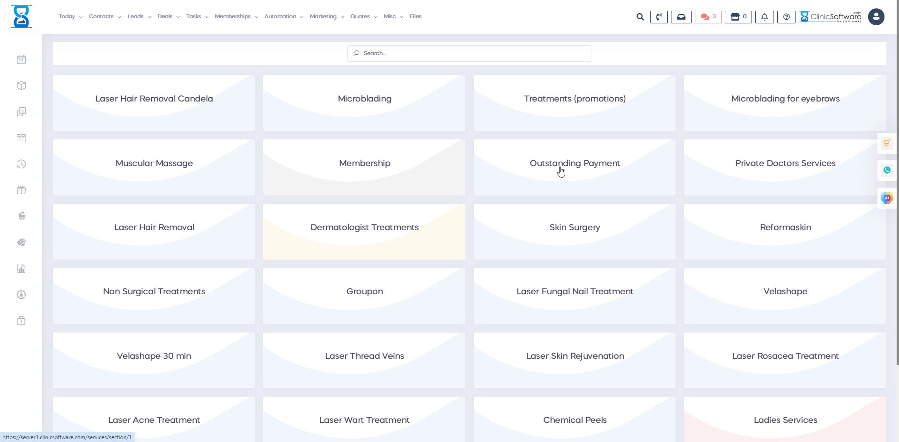Open the phone dialer icon
This screenshot has width=899, height=442.
tap(659, 17)
